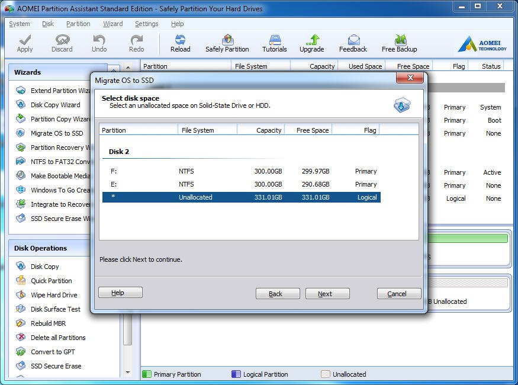The height and width of the screenshot is (385, 518).
Task: Click the Quick Partition icon
Action: 21,280
